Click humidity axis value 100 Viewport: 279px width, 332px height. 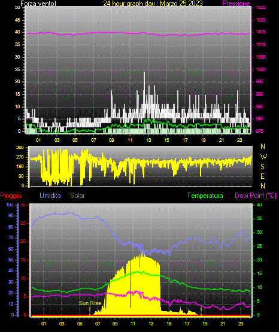10,205
